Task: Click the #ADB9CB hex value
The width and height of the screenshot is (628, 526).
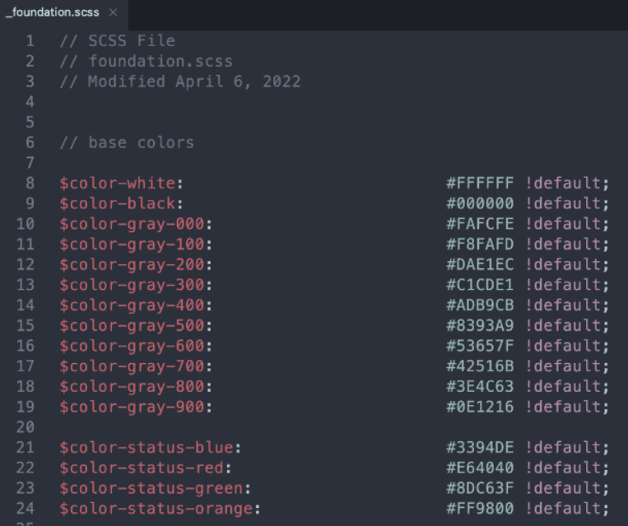Action: pos(480,305)
